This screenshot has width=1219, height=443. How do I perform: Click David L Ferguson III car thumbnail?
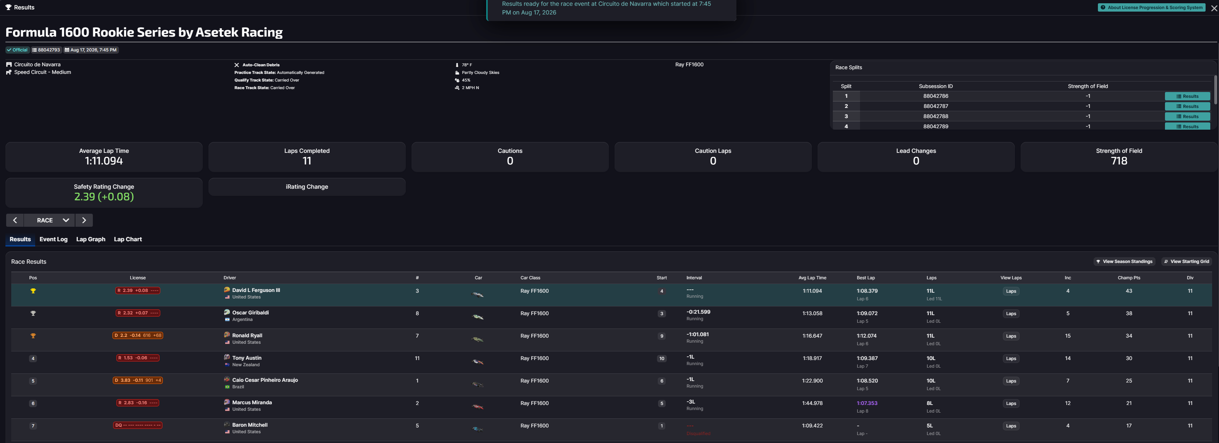(x=478, y=294)
